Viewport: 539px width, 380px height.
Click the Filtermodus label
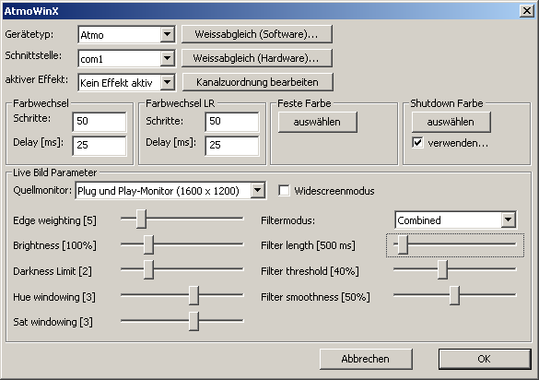tap(287, 220)
